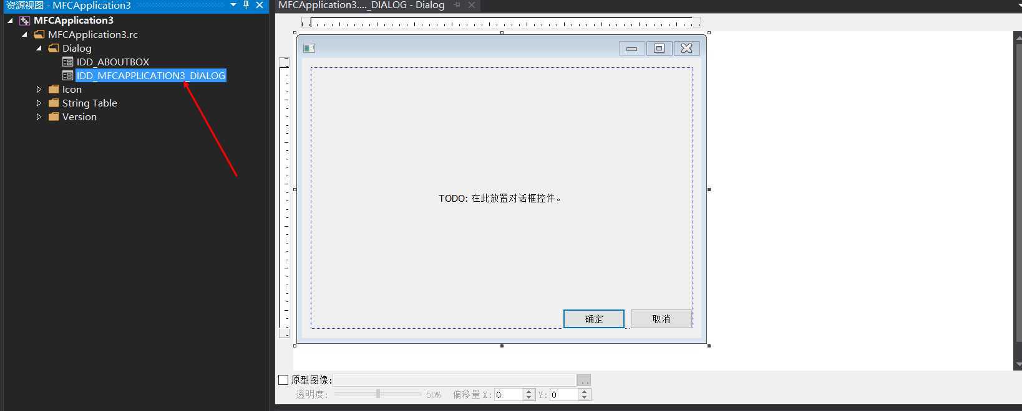Click the editor vertical scrollbar down arrow

1018,365
